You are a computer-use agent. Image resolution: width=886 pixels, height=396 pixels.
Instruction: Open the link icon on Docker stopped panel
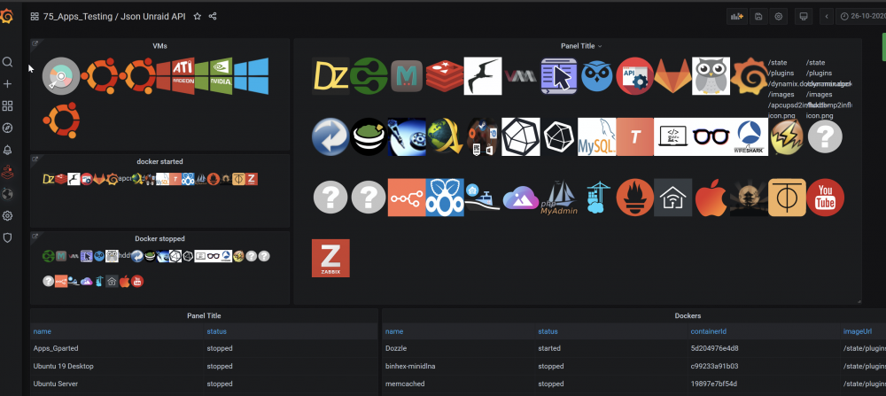click(x=35, y=237)
